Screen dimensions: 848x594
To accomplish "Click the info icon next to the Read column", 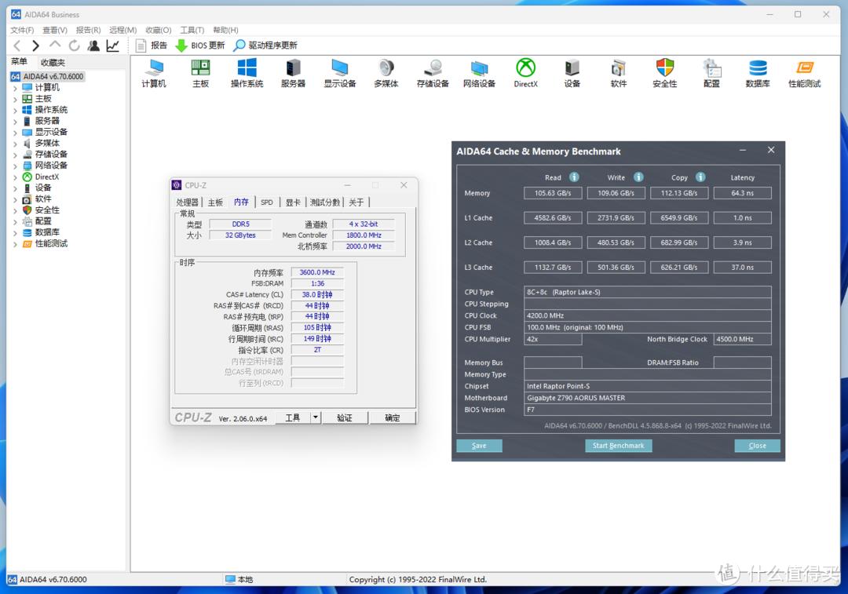I will pos(574,177).
